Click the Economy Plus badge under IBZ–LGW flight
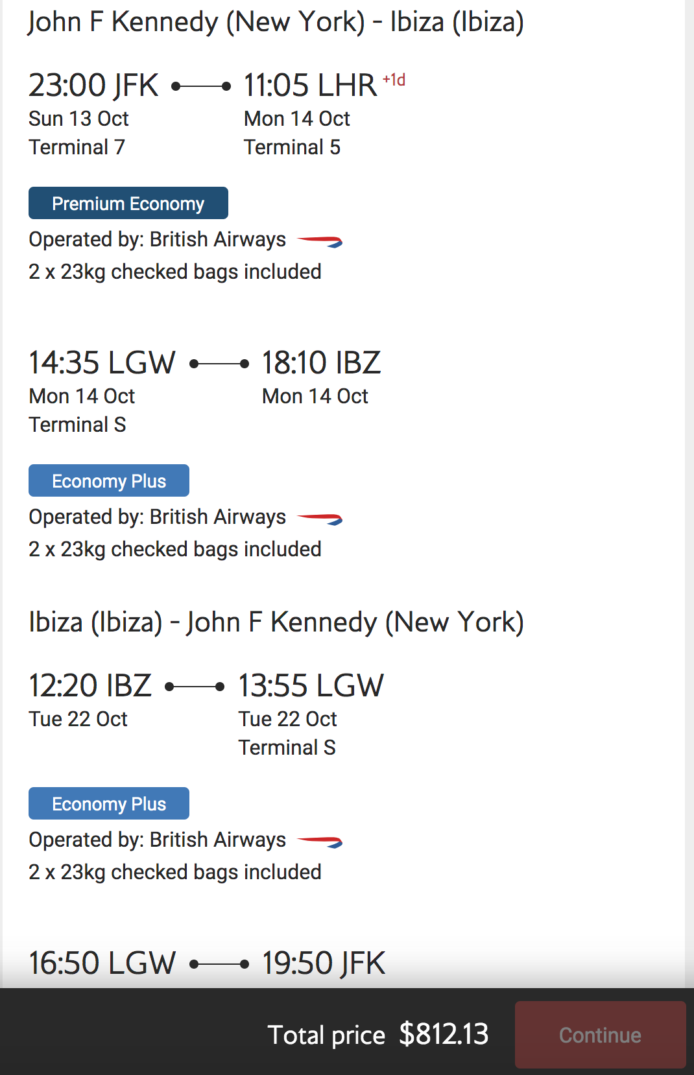The width and height of the screenshot is (694, 1075). click(x=109, y=803)
